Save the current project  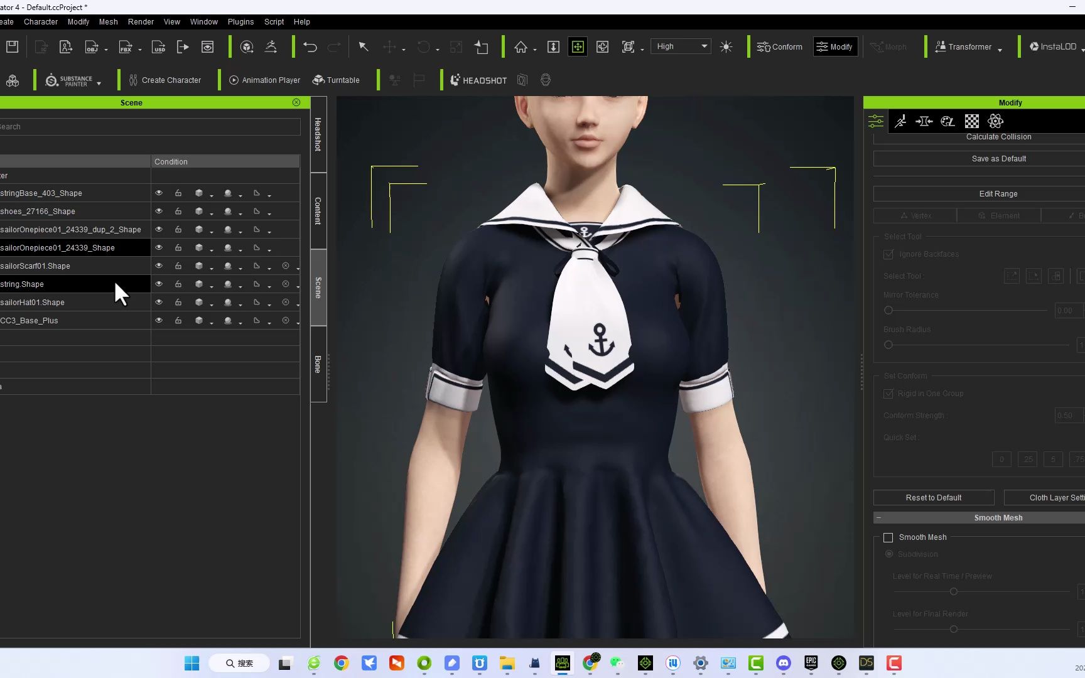(x=12, y=46)
